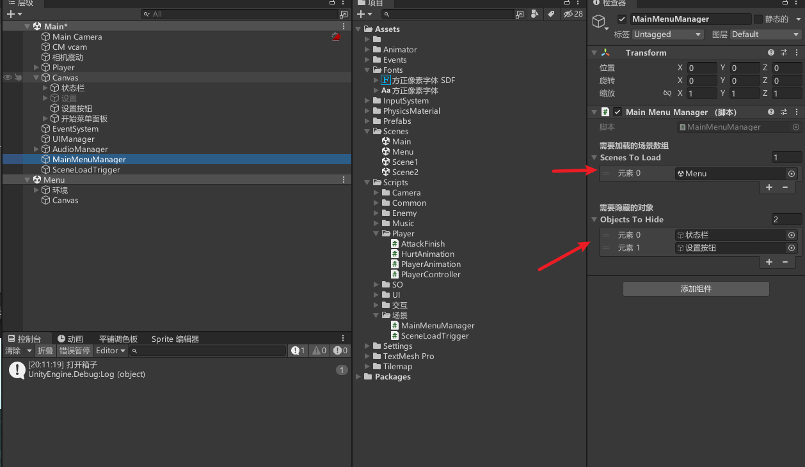Click the object picker circle beside Menu element
The width and height of the screenshot is (805, 467).
click(x=792, y=173)
